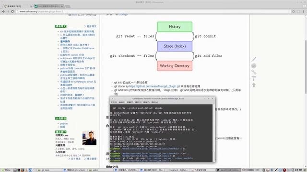Click the date and time on the taskbar
This screenshot has height=172, width=307.
(x=251, y=170)
